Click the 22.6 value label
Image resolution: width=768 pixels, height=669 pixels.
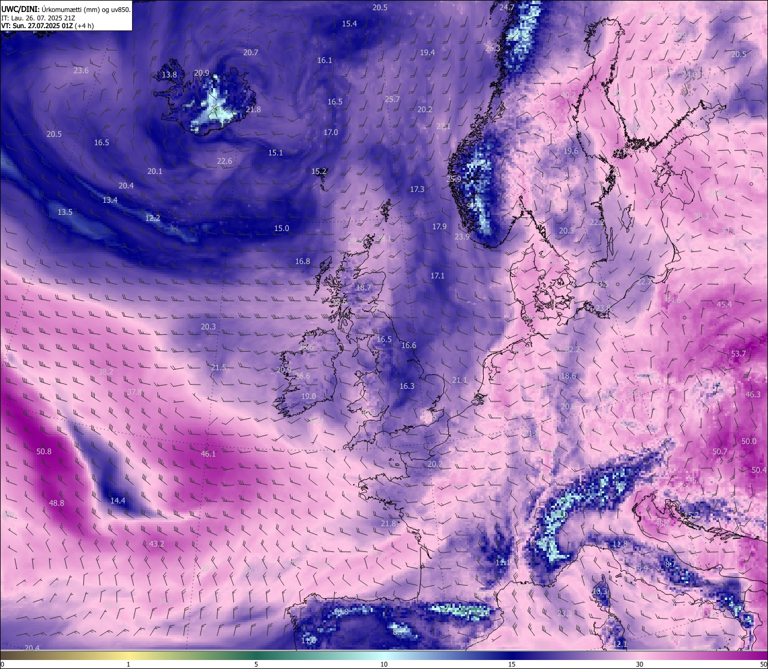(224, 161)
